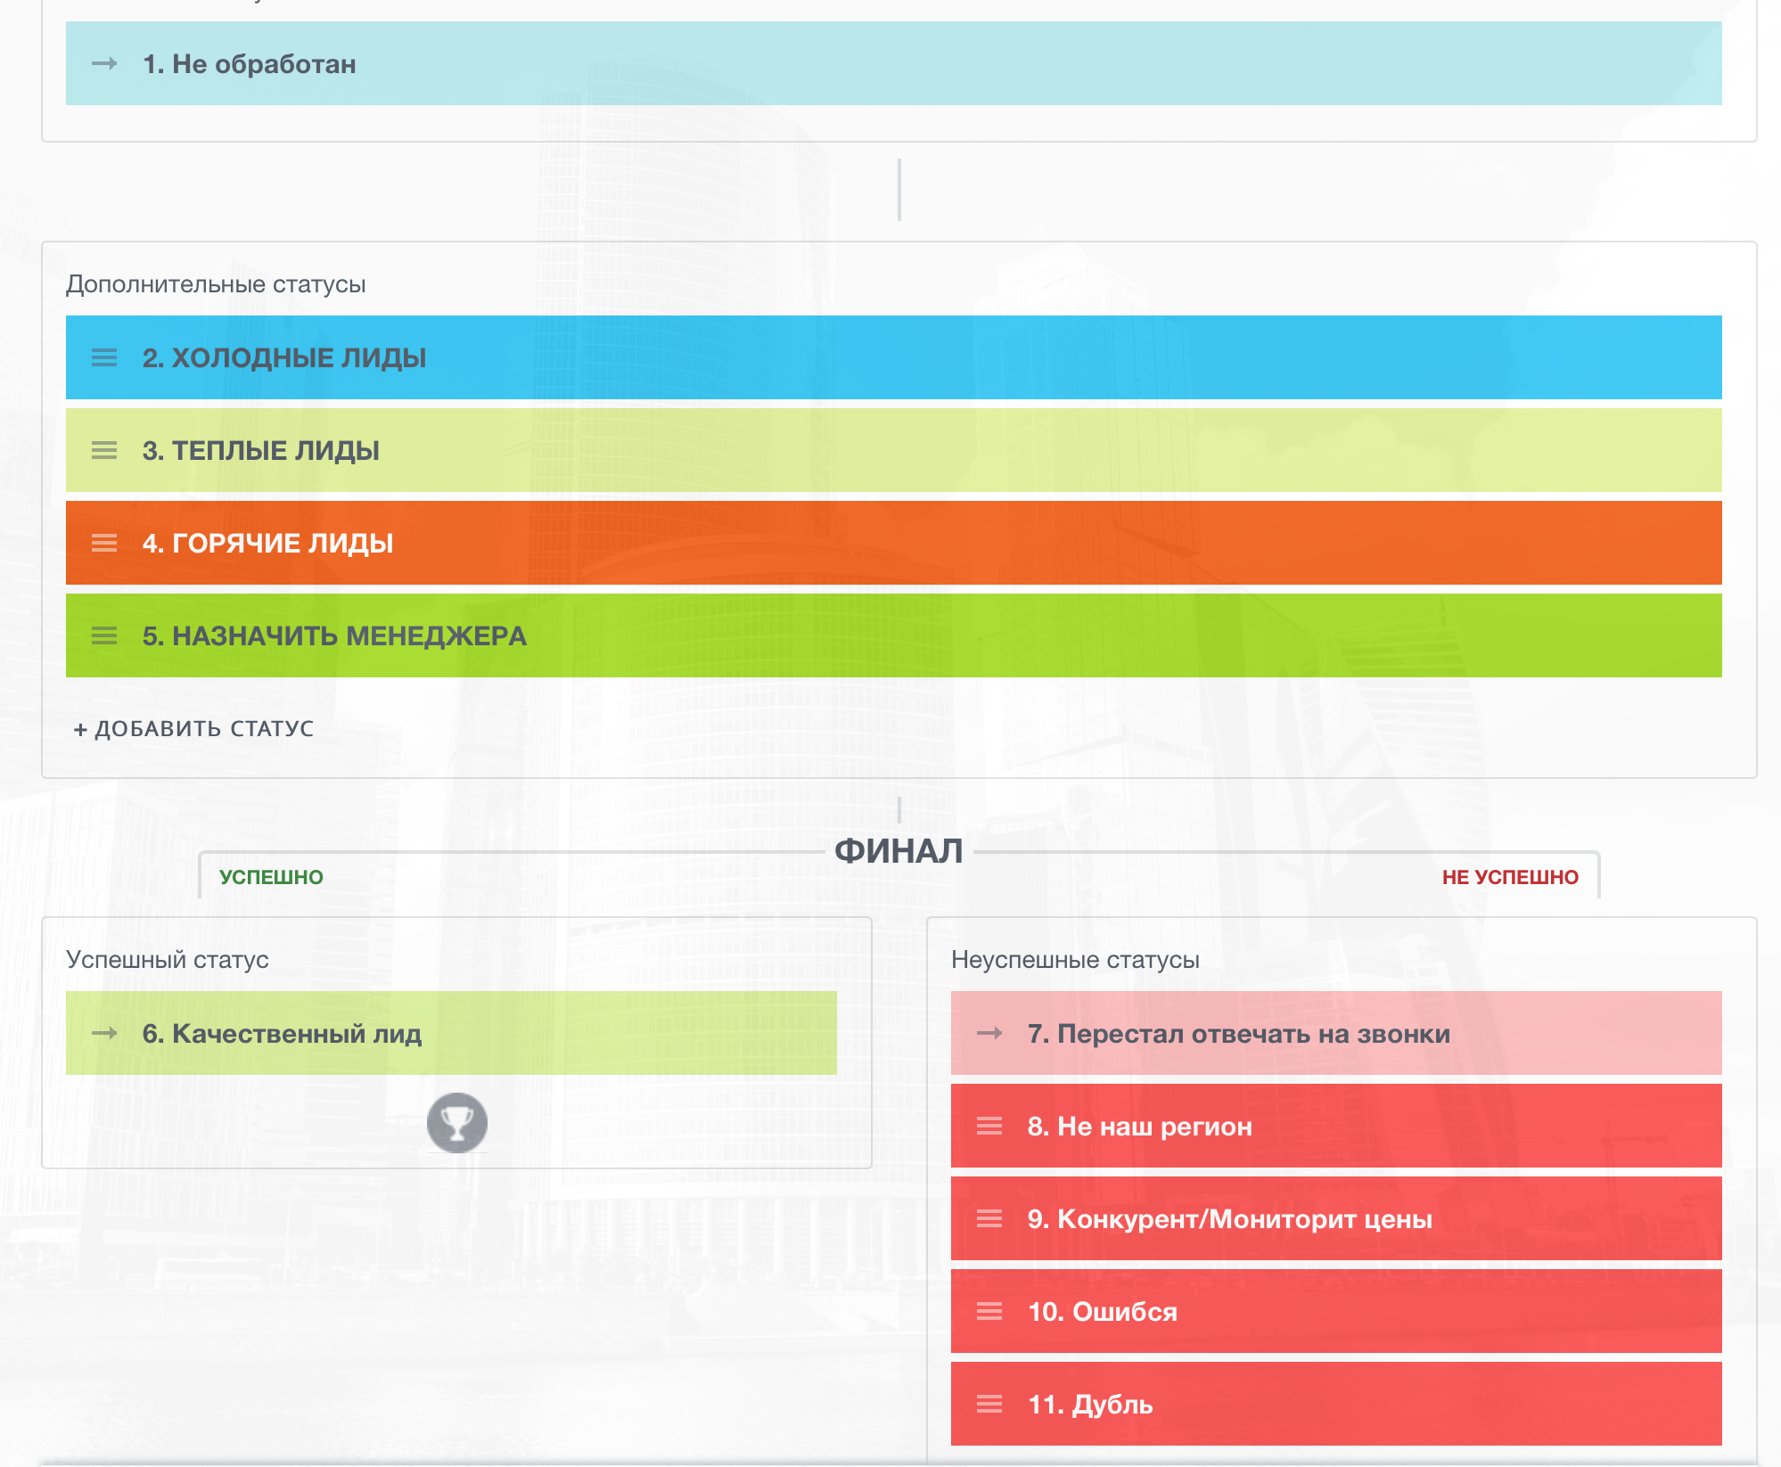Open the orange ГОРЯЧИЕ ЛИДЫ status
Viewport: 1781px width, 1467px height.
click(891, 543)
